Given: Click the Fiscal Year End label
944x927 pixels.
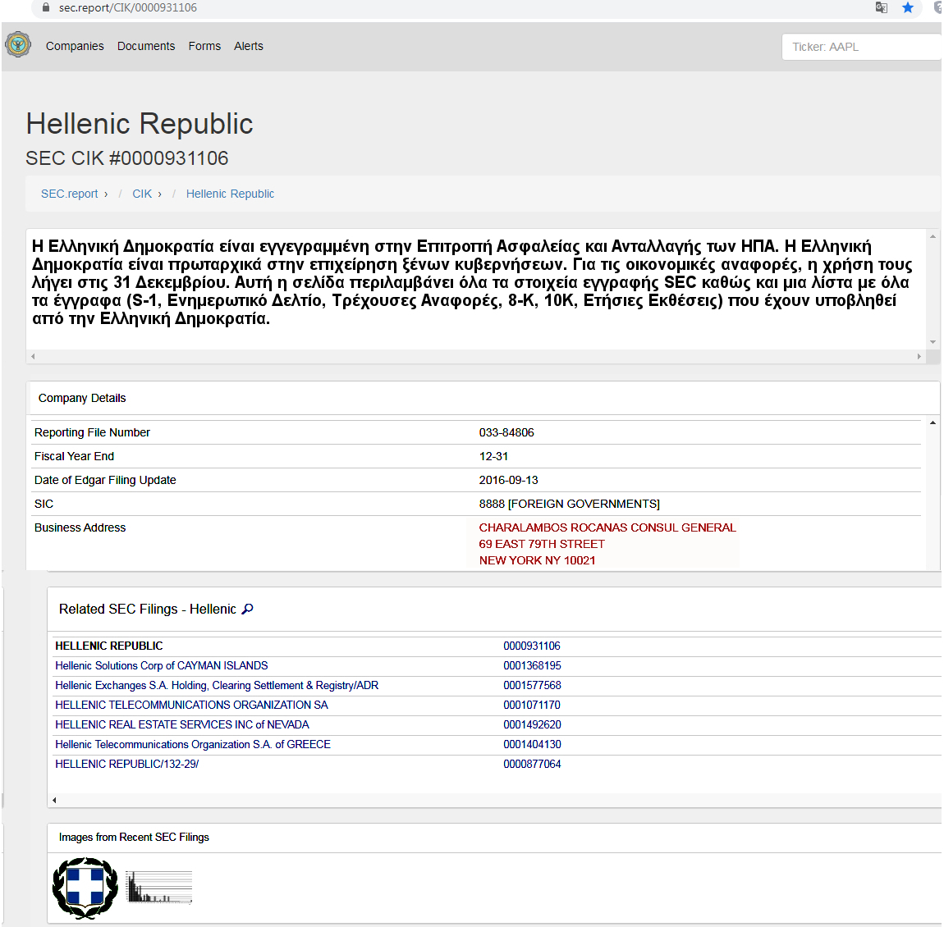Looking at the screenshot, I should coord(74,457).
